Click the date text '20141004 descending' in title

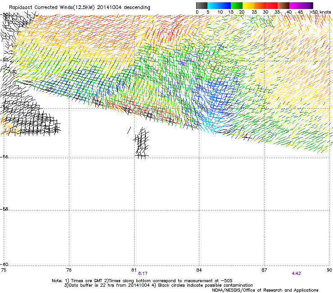[x=123, y=8]
